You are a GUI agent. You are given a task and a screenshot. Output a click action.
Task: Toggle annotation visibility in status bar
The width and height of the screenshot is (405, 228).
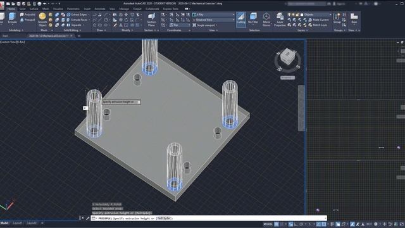(352, 224)
